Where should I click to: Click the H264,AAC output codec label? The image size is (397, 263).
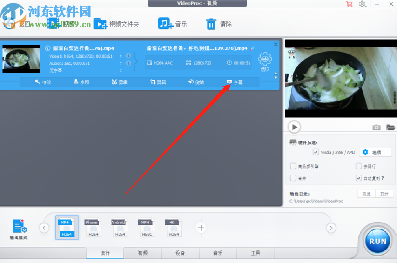pos(160,63)
